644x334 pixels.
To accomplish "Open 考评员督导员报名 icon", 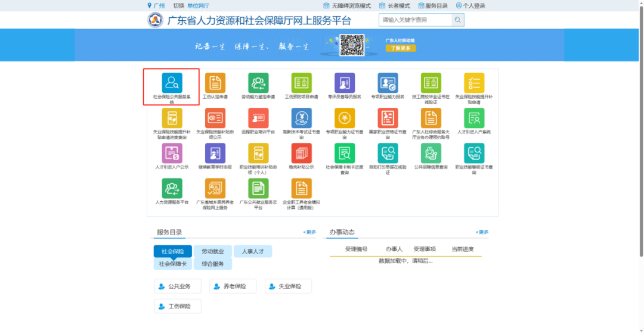I will point(345,83).
